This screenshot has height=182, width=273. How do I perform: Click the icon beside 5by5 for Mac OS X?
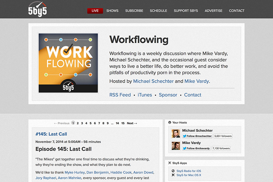pyautogui.click(x=173, y=175)
